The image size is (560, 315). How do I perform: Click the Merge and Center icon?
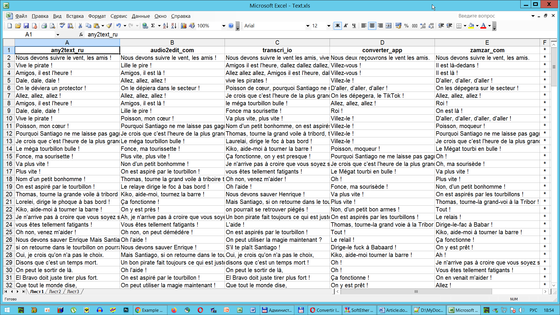click(388, 26)
